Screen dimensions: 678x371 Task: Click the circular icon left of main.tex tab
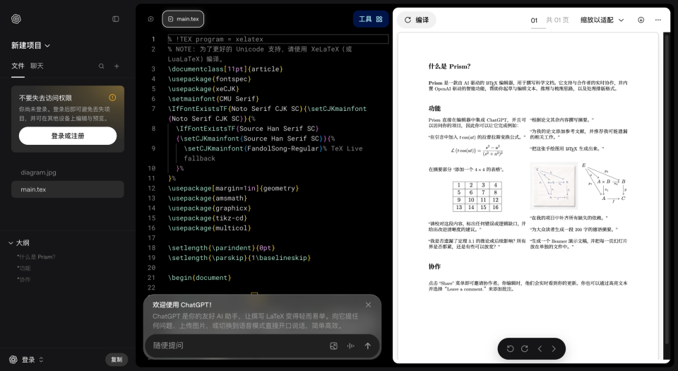150,19
